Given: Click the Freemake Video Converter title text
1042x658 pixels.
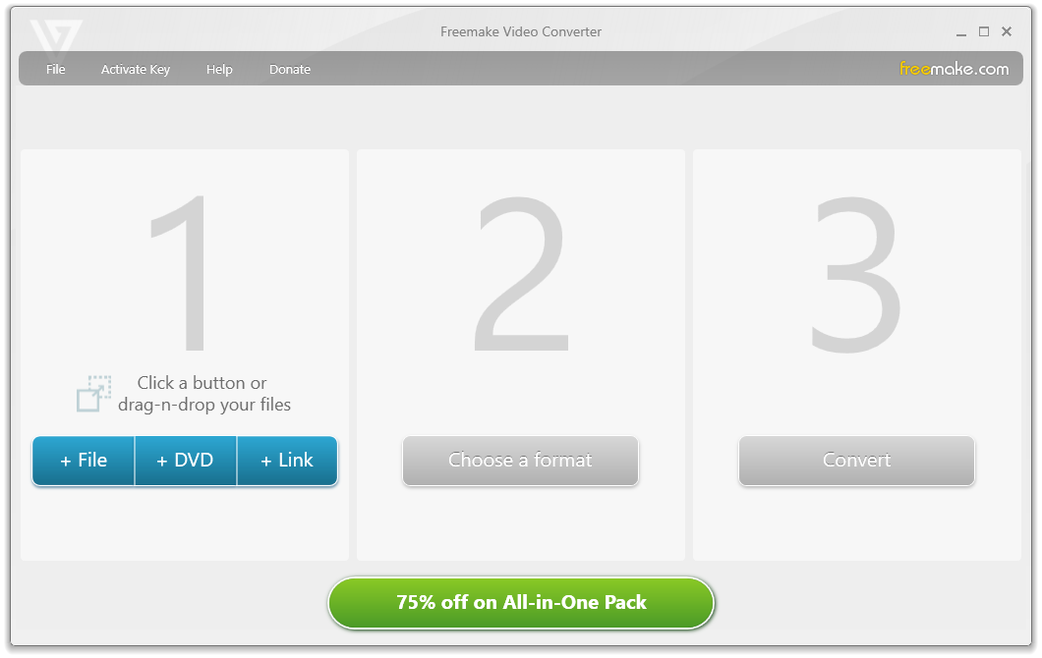Looking at the screenshot, I should [x=521, y=31].
